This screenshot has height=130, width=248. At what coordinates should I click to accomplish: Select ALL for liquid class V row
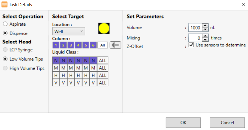[x=102, y=83]
